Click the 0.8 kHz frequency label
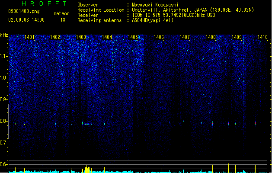Image resolution: width=272 pixels, height=173 pixels. [3, 121]
